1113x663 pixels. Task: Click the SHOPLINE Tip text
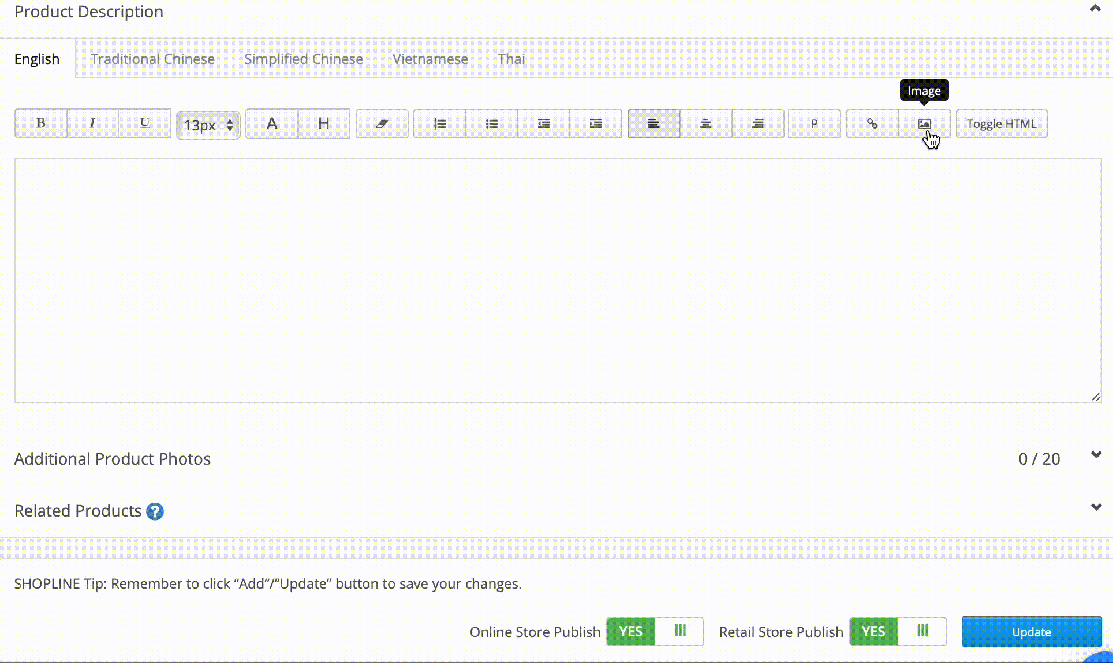268,584
